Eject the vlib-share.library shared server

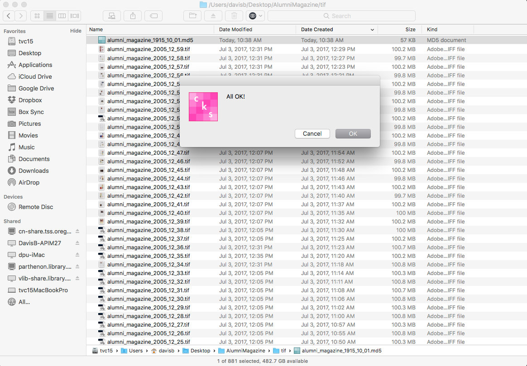(77, 278)
